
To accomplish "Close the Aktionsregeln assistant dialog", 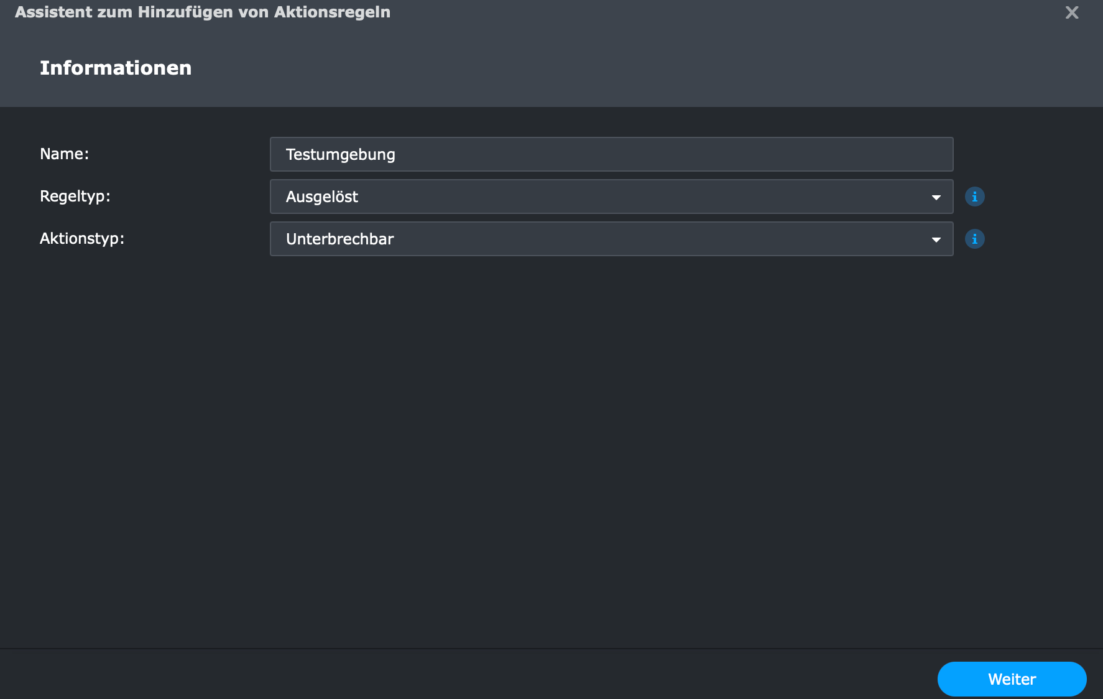I will pyautogui.click(x=1071, y=12).
